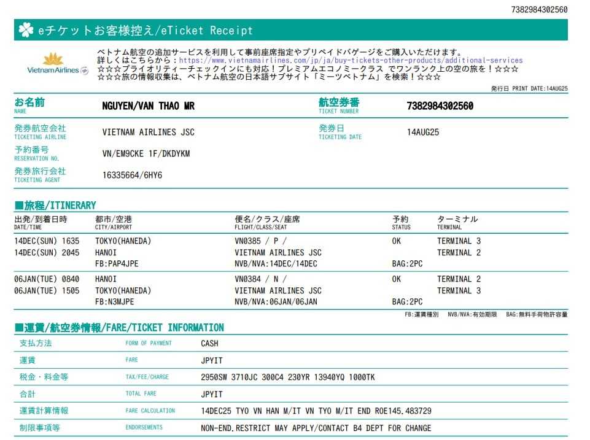The height and width of the screenshot is (440, 590).
Task: Click the eTicket Receipt header title
Action: [x=146, y=30]
